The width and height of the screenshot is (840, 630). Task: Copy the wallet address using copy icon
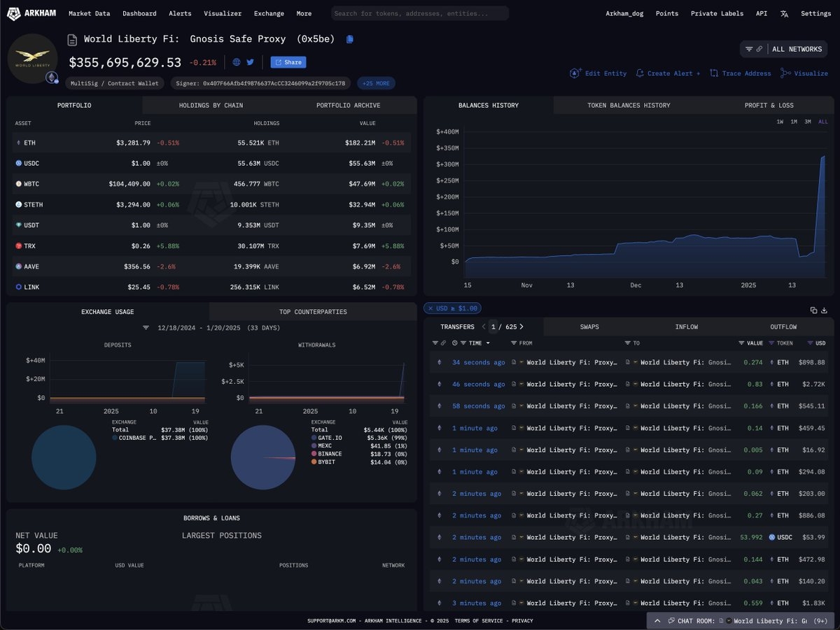[x=350, y=39]
